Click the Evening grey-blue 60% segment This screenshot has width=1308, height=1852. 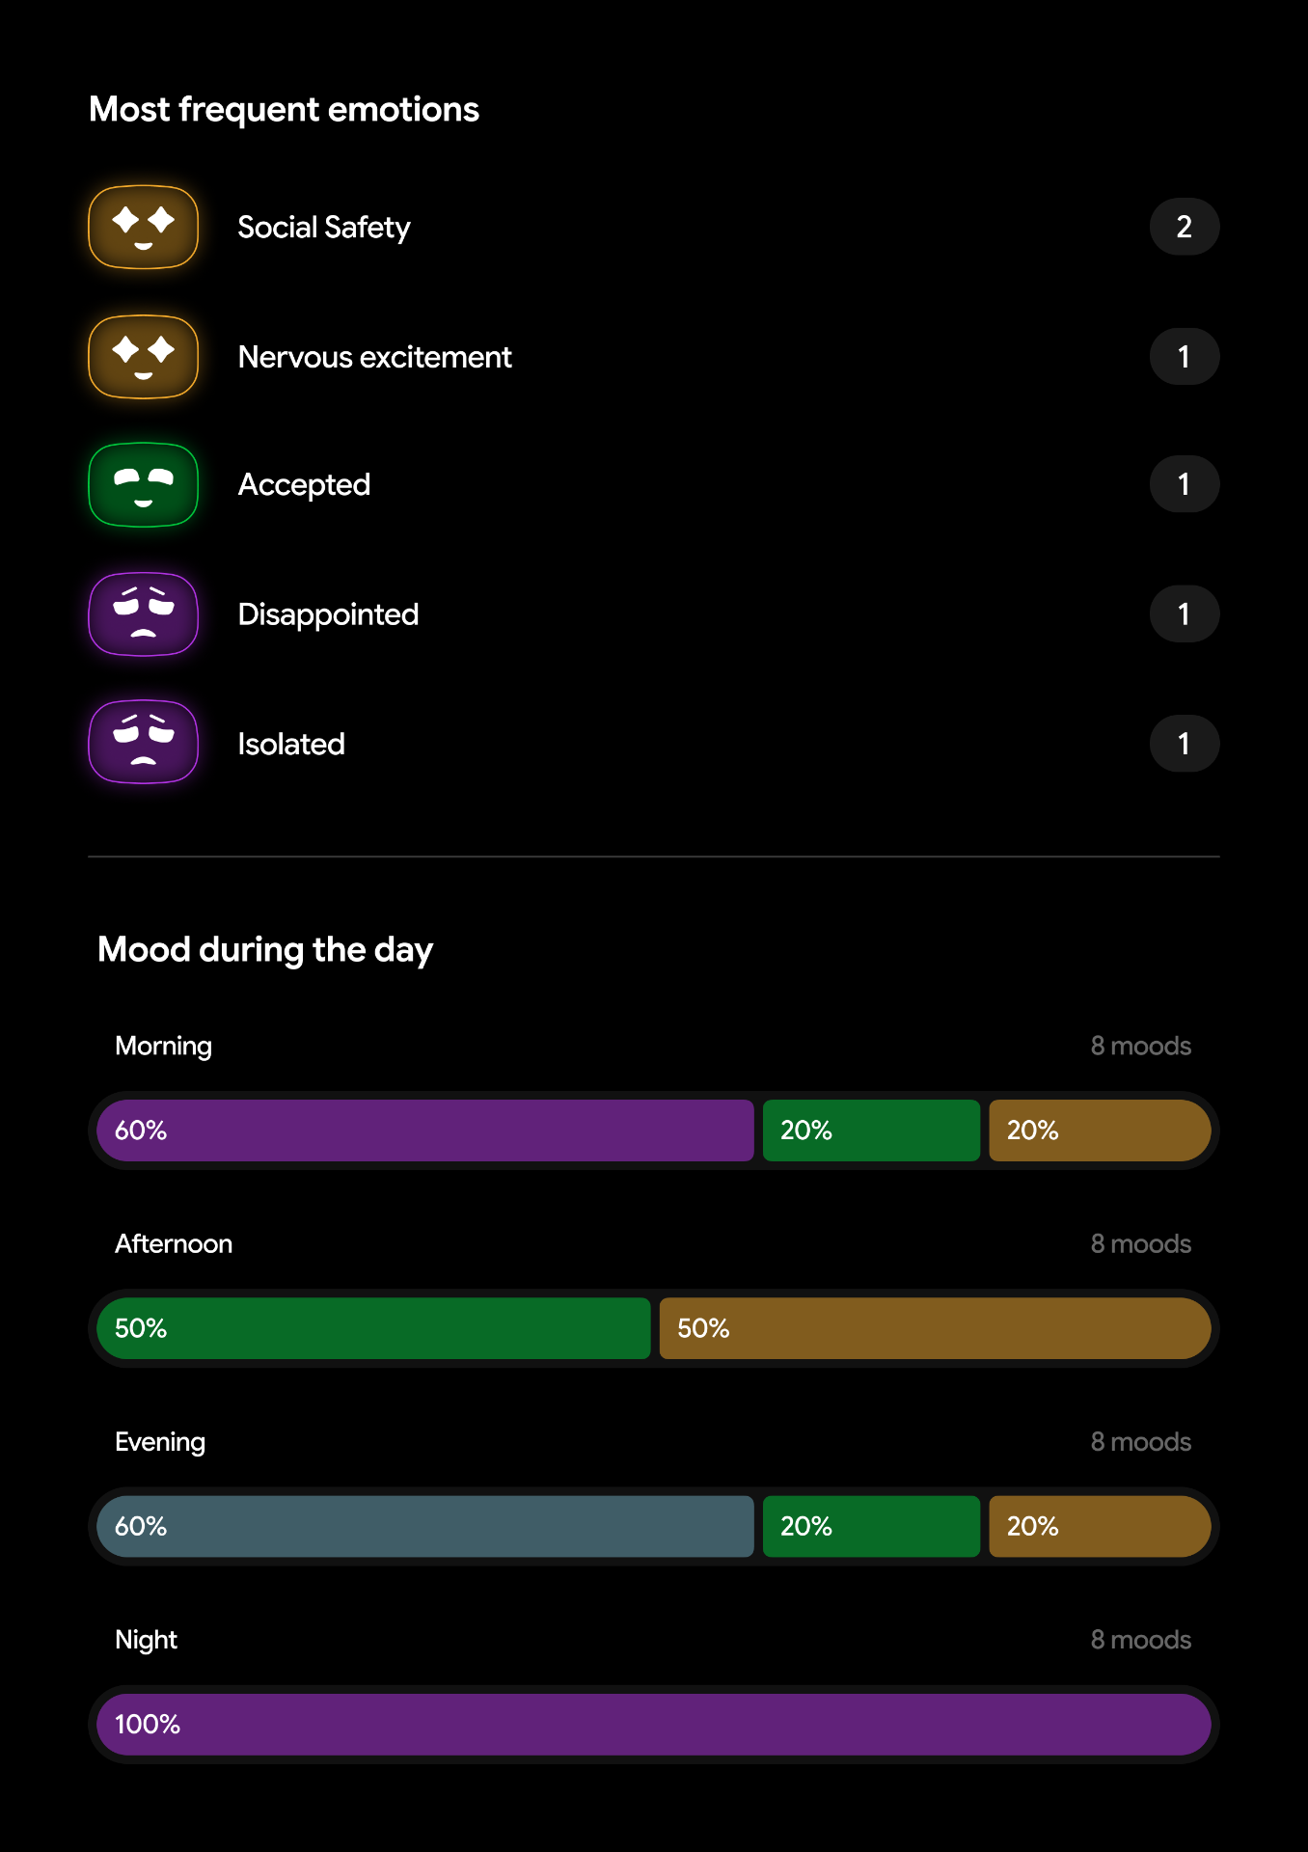coord(425,1526)
